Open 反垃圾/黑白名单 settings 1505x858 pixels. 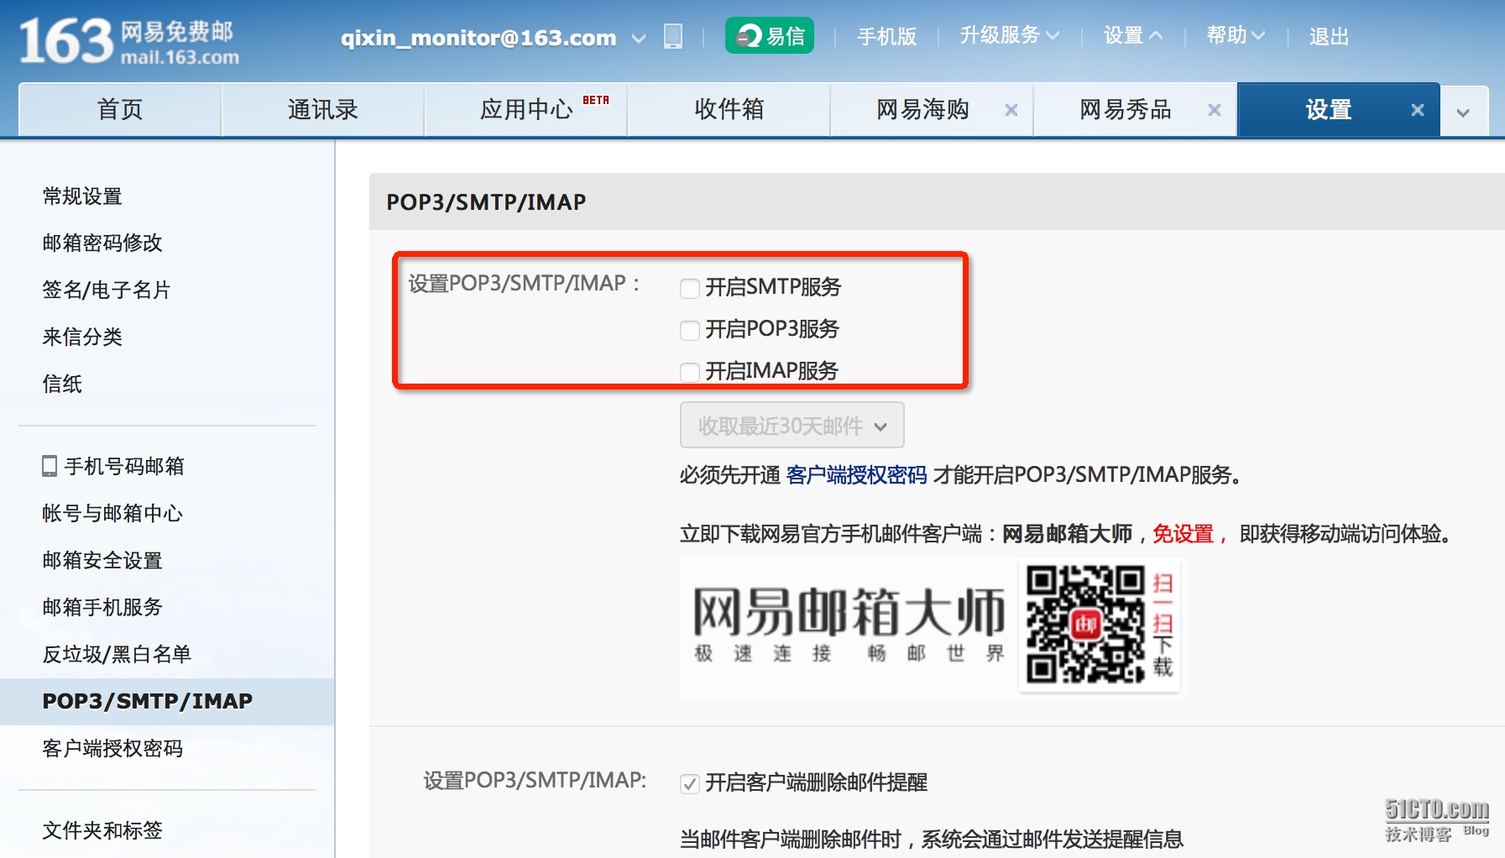click(x=117, y=655)
